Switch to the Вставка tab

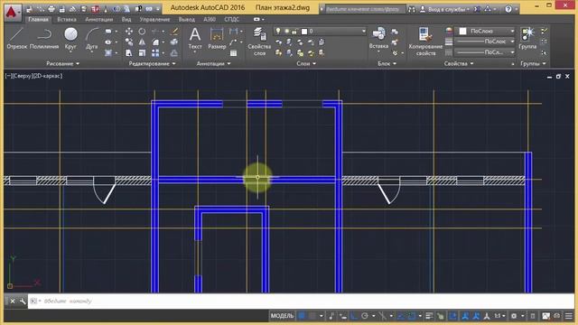point(67,19)
